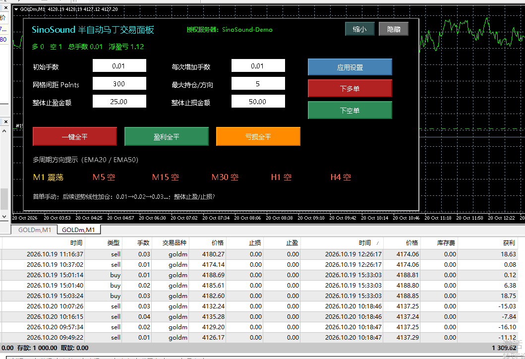Image resolution: width=525 pixels, height=359 pixels.
Task: Open the chart menu triangle beside GOLDm,M1 title
Action: (16, 9)
